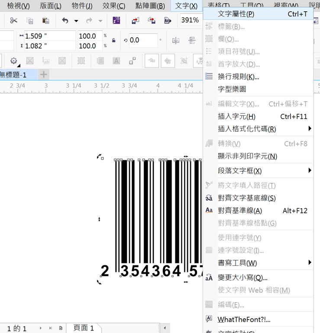Click the Copy icon in the toolbar

tap(30, 21)
